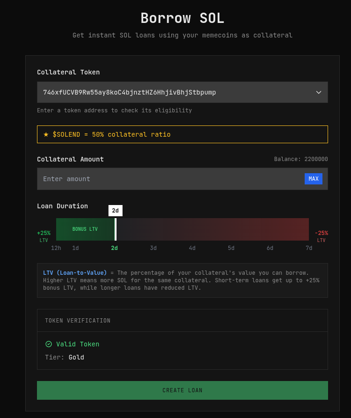Screen dimensions: 351x418
Task: Click the $SOLEND = 50% collateral ratio text
Action: [x=111, y=134]
